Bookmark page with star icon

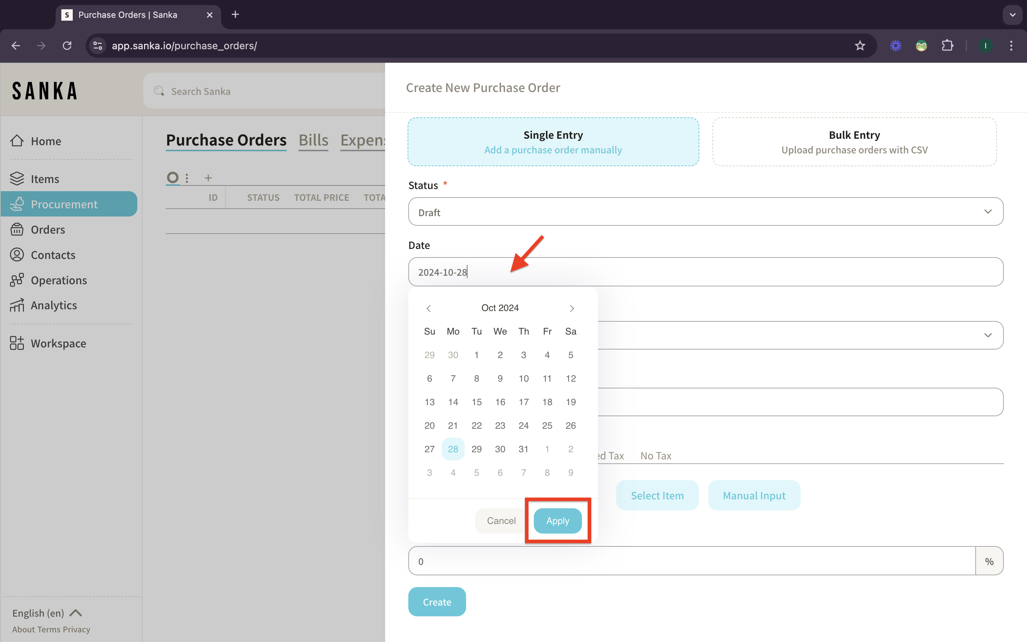pyautogui.click(x=860, y=45)
